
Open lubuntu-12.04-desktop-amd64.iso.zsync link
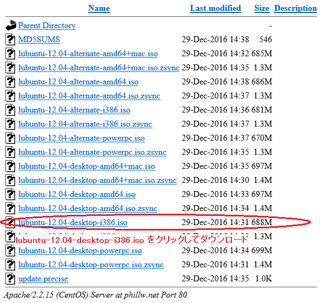point(88,208)
